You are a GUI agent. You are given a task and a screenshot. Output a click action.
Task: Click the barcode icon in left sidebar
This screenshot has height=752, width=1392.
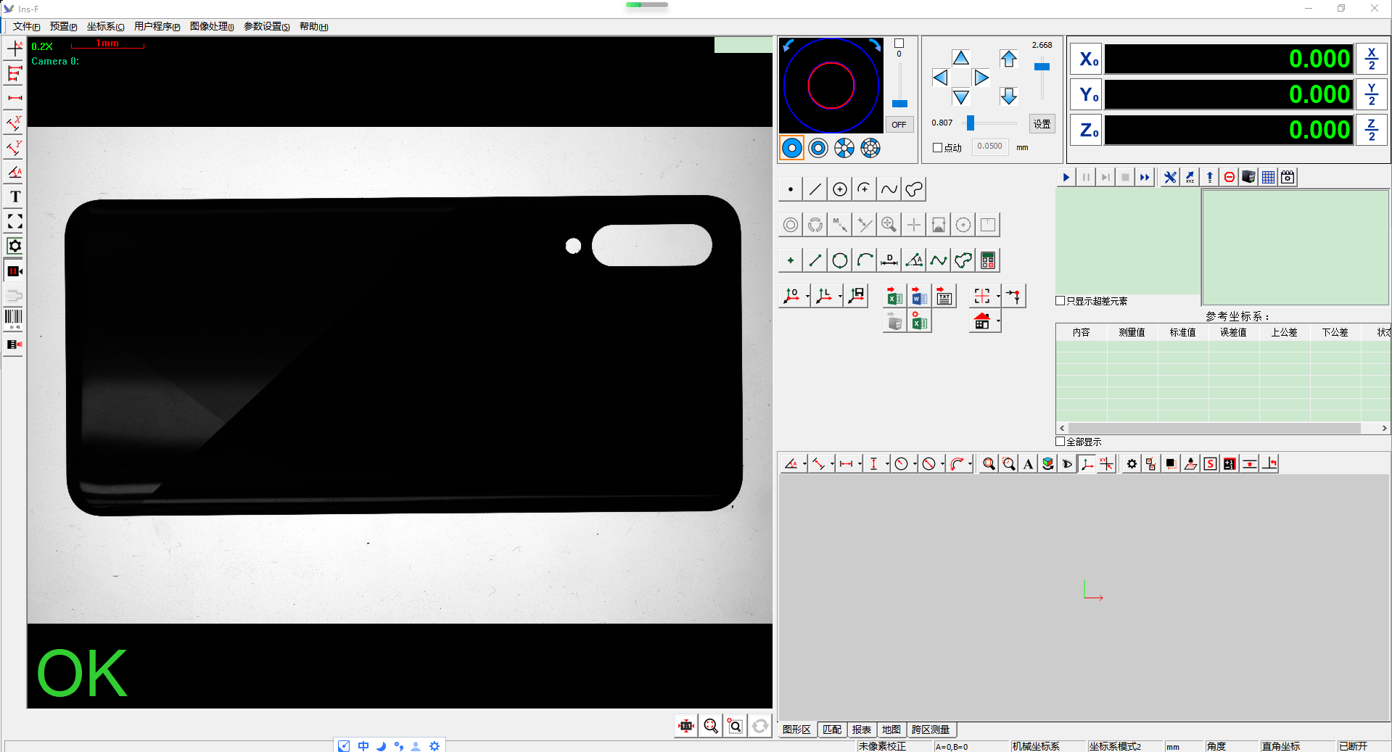click(15, 318)
